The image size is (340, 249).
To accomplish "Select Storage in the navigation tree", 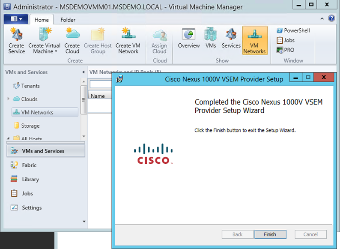I will 27,126.
